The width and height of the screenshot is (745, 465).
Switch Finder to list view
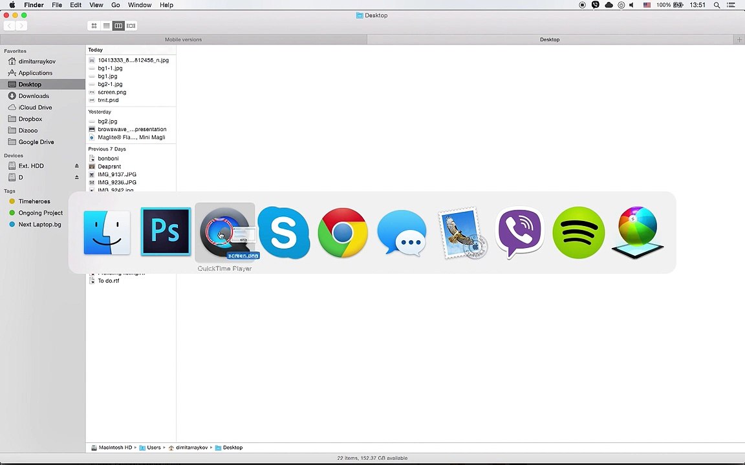click(x=107, y=26)
